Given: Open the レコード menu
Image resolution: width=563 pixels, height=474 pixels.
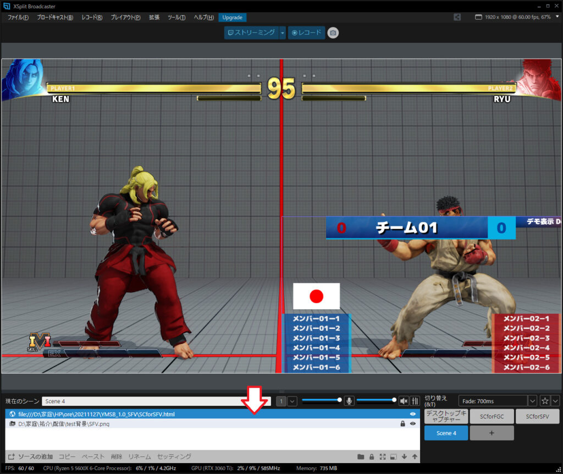Looking at the screenshot, I should tap(92, 17).
